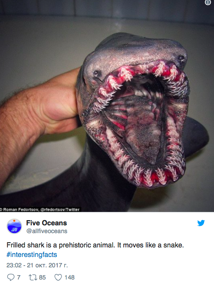View the reply count of 7
Screen dimensions: 214x286
19,277
